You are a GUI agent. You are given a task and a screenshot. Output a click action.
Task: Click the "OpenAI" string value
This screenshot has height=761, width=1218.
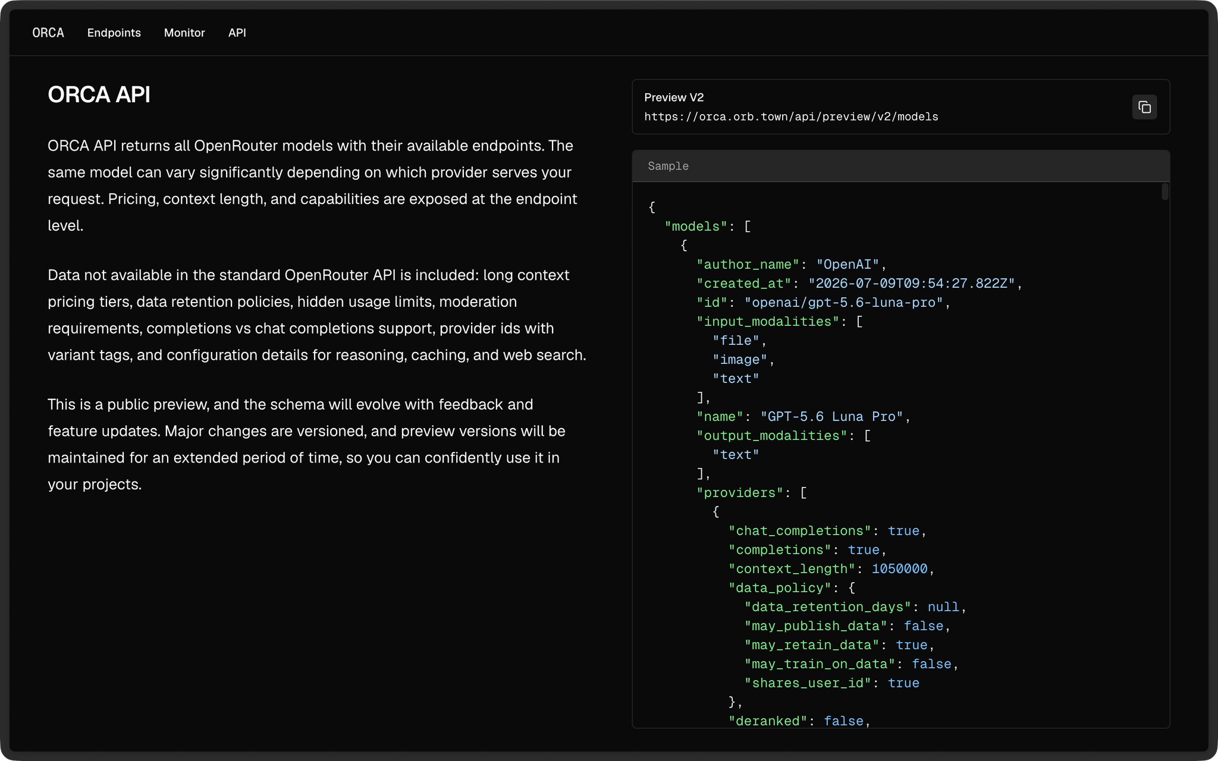(847, 265)
